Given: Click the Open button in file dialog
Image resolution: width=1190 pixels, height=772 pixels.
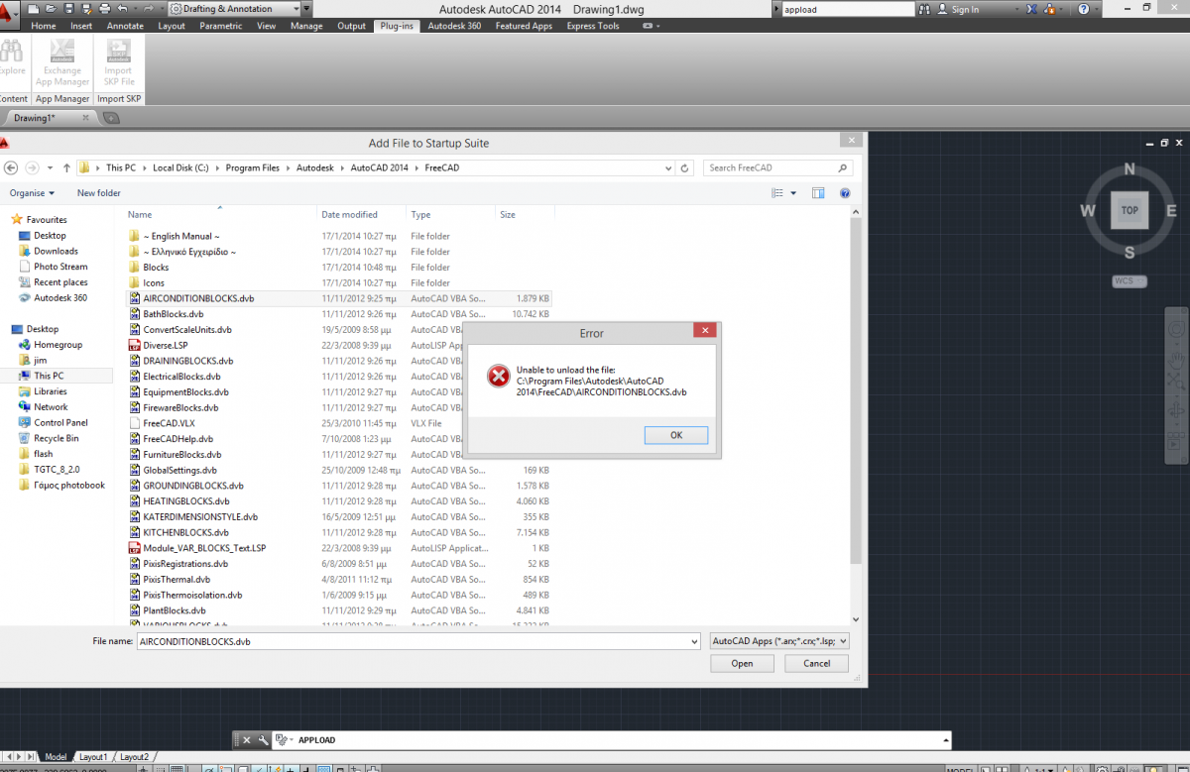Looking at the screenshot, I should click(x=742, y=664).
